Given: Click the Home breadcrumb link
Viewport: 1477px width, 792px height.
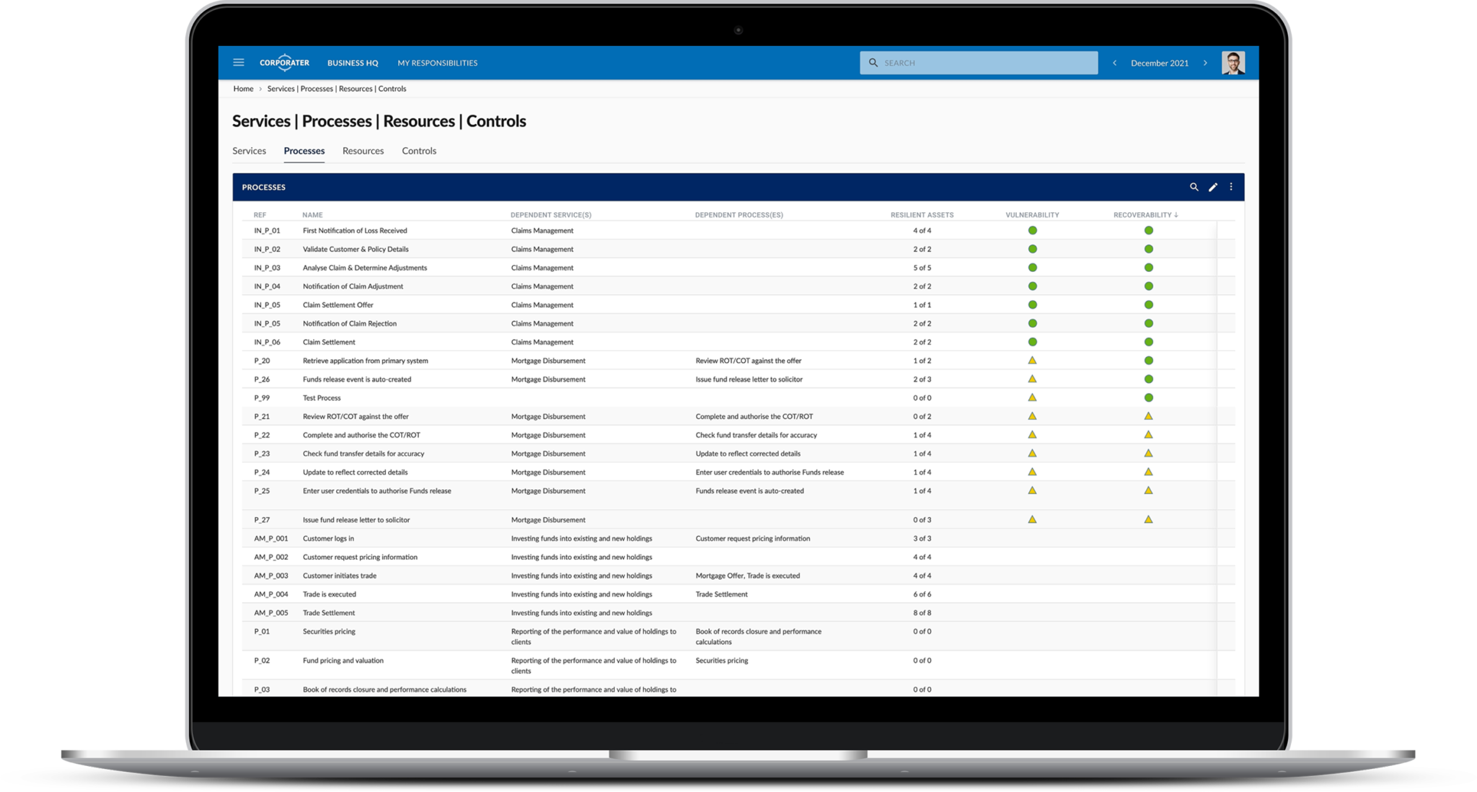Looking at the screenshot, I should click(x=243, y=88).
